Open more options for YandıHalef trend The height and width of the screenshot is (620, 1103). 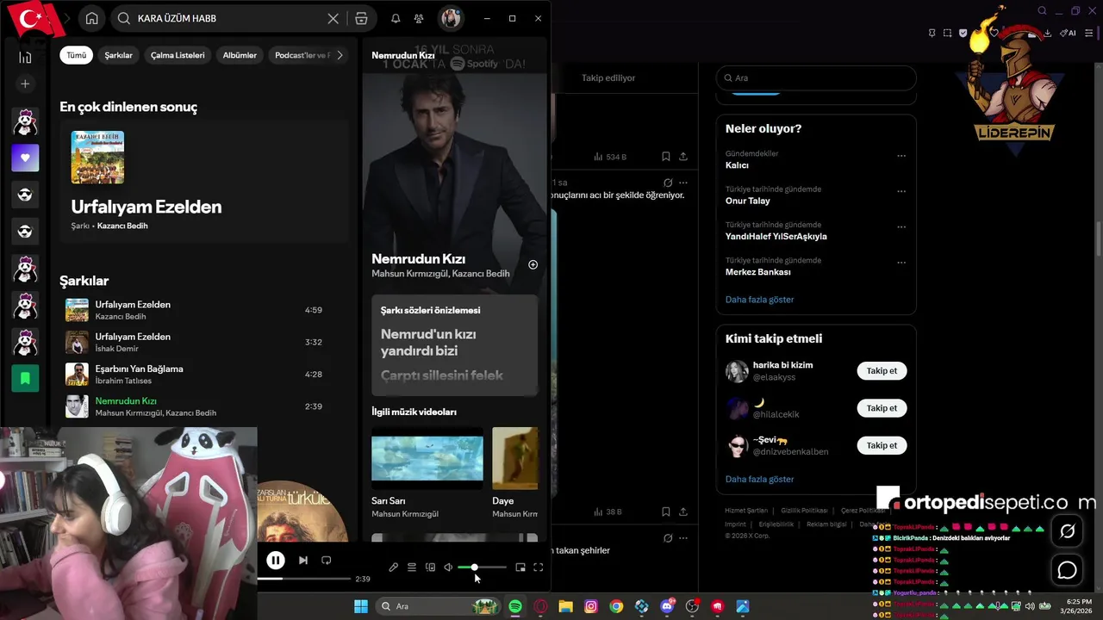click(901, 227)
